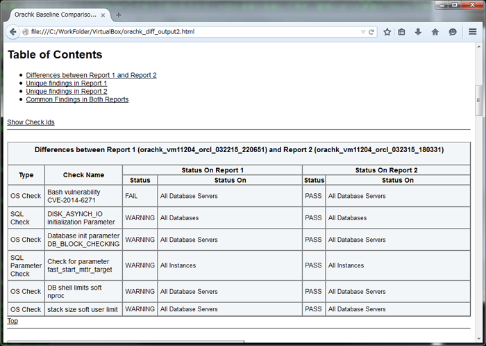The width and height of the screenshot is (486, 346).
Task: Click the Bash vulnerability CVE-2014-6271 cell
Action: tap(83, 196)
